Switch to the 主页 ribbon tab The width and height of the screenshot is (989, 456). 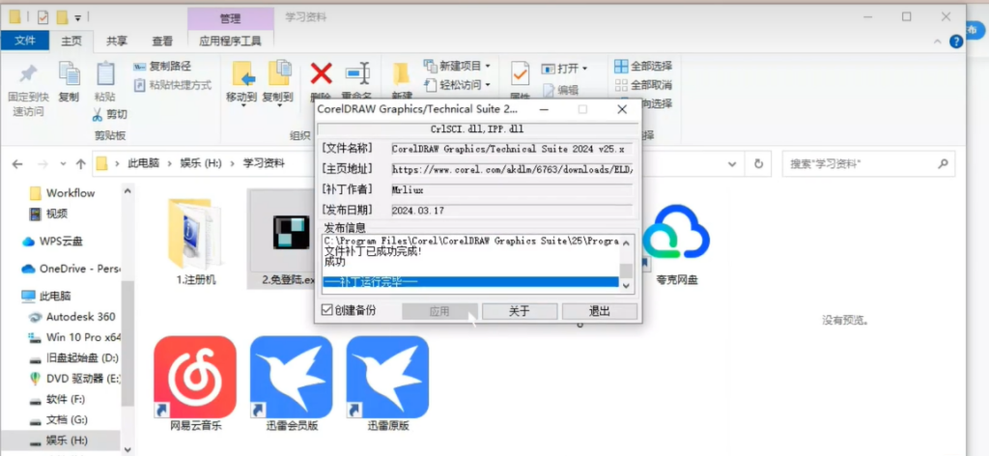pyautogui.click(x=71, y=41)
